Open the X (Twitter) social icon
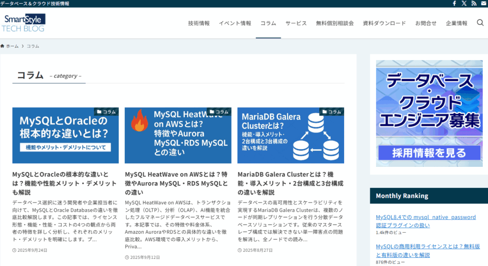488x266 pixels. [x=464, y=3]
